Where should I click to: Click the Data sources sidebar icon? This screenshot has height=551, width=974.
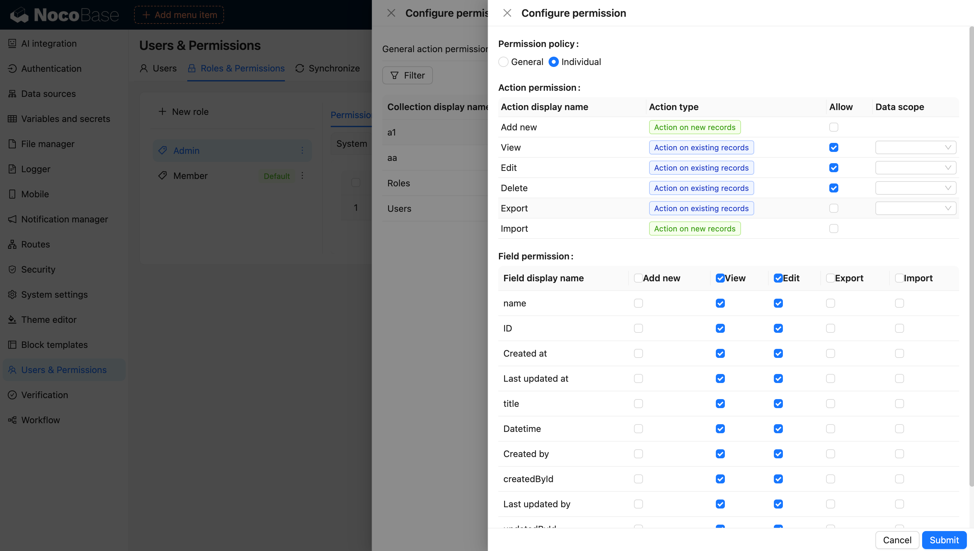click(x=12, y=93)
